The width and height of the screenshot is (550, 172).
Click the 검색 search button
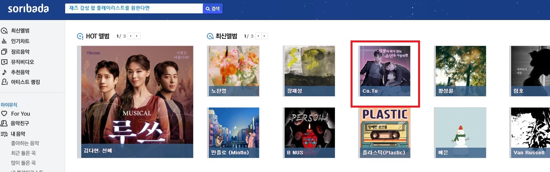(213, 9)
